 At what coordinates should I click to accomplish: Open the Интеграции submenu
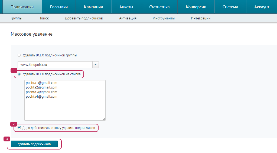point(201,18)
